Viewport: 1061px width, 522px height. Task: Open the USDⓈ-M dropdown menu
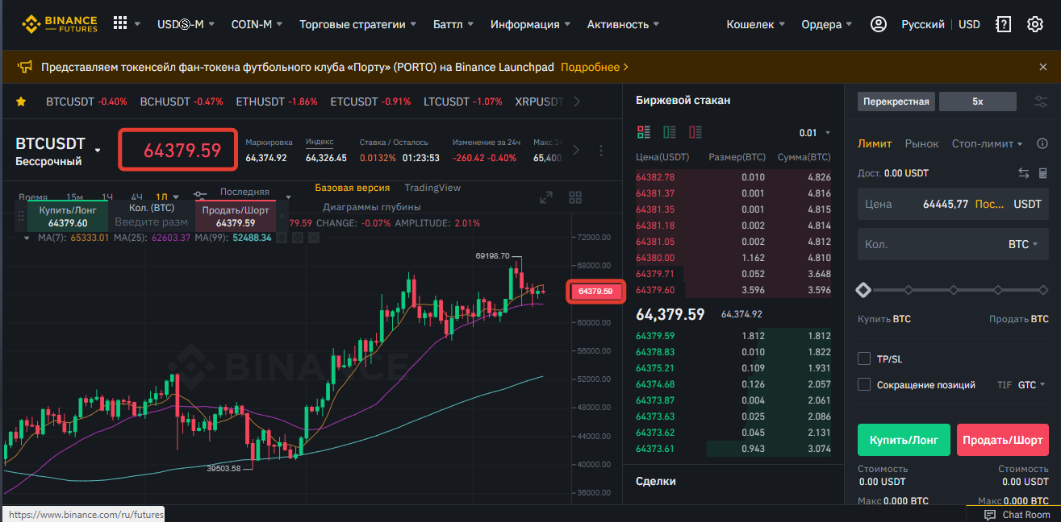(186, 24)
